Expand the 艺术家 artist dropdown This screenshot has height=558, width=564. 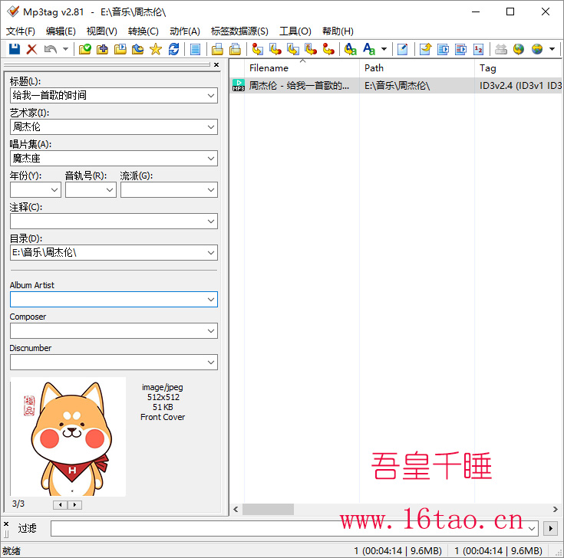pyautogui.click(x=211, y=127)
